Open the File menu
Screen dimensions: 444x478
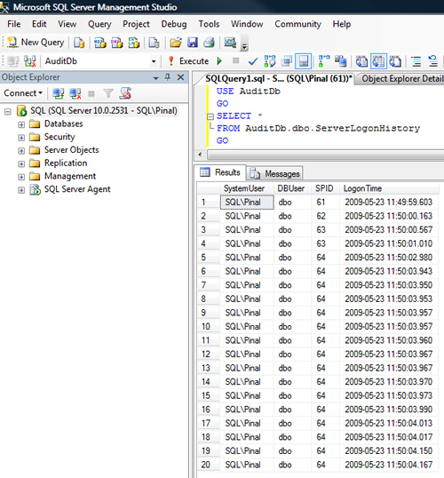[14, 24]
